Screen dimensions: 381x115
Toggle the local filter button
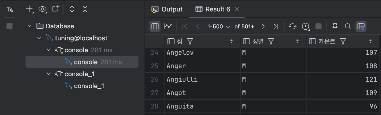coord(361,26)
